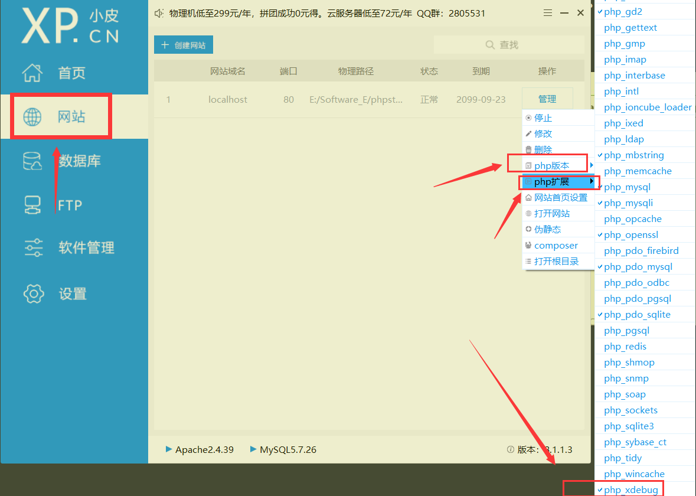Screen dimensions: 696x496
Task: Disable the php_pdo_mysql extension
Action: pos(645,267)
